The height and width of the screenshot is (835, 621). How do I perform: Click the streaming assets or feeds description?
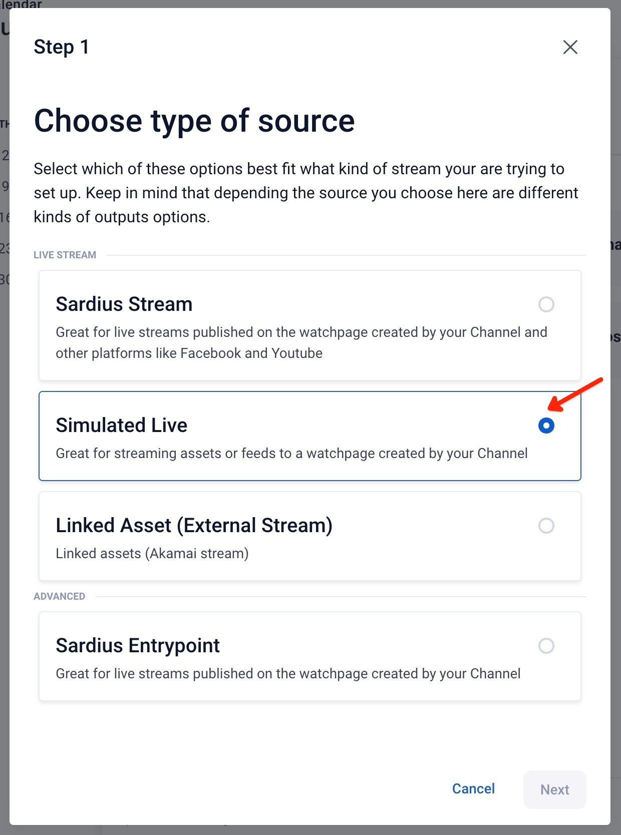(x=292, y=454)
